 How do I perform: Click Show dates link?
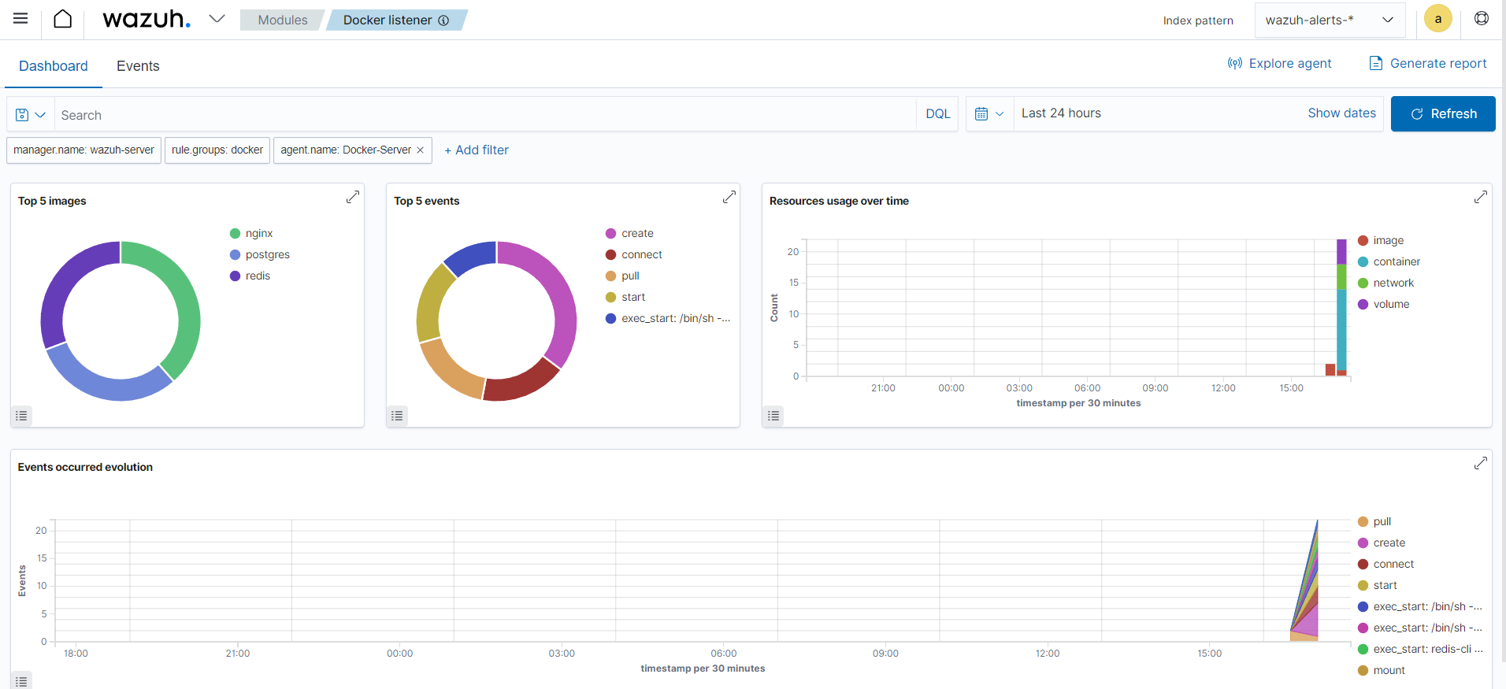(x=1341, y=113)
